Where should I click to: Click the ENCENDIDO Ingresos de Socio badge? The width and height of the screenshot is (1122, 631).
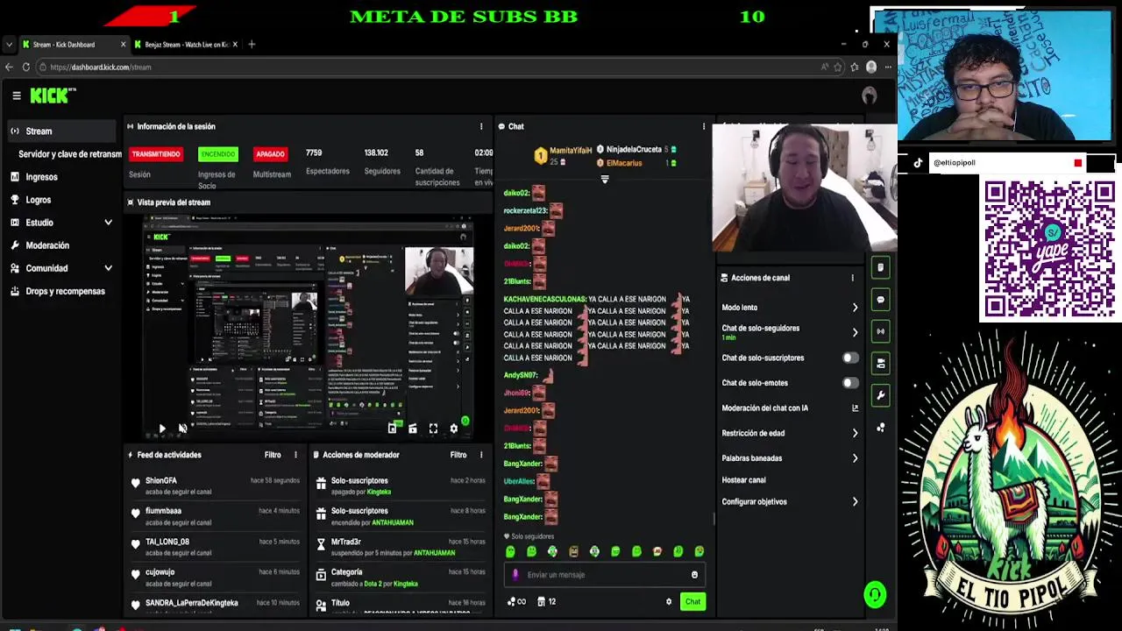pyautogui.click(x=218, y=154)
